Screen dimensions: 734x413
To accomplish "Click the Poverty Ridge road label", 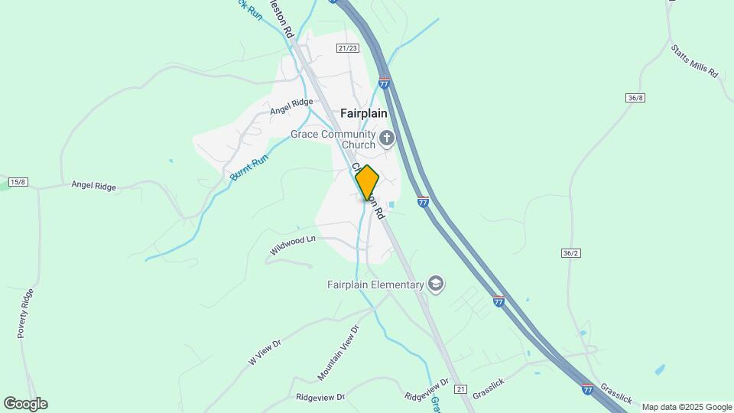I will (x=26, y=314).
